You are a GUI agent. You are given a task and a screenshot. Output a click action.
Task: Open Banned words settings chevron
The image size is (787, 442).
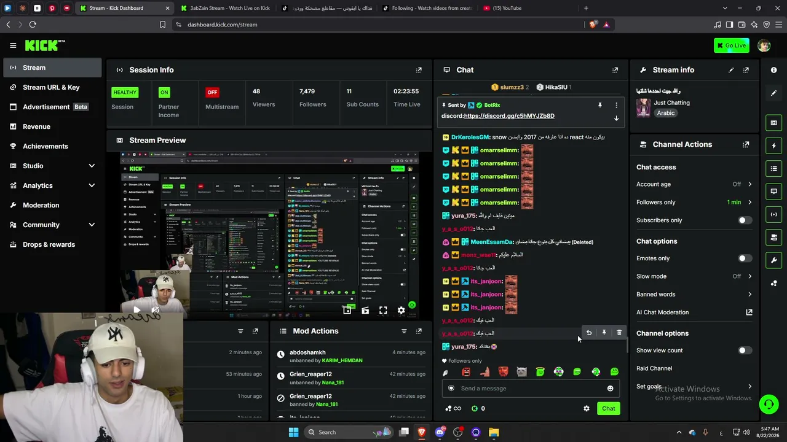point(749,295)
